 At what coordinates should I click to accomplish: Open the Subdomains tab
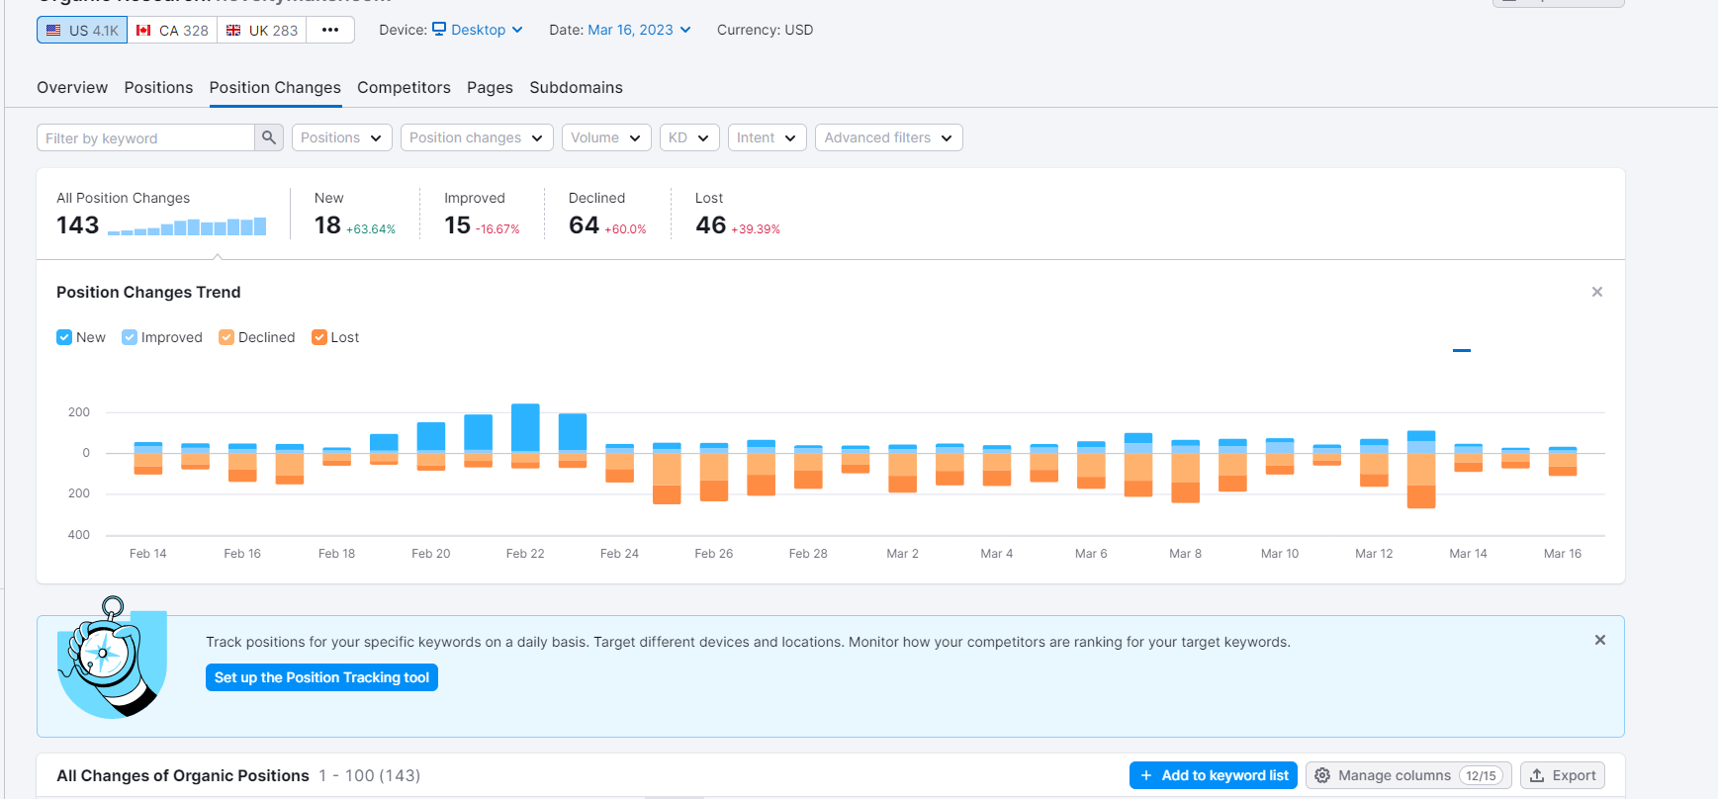576,87
